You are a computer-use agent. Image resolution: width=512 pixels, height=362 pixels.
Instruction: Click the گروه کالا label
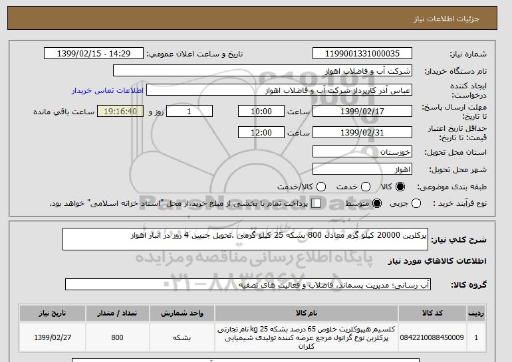point(469,285)
